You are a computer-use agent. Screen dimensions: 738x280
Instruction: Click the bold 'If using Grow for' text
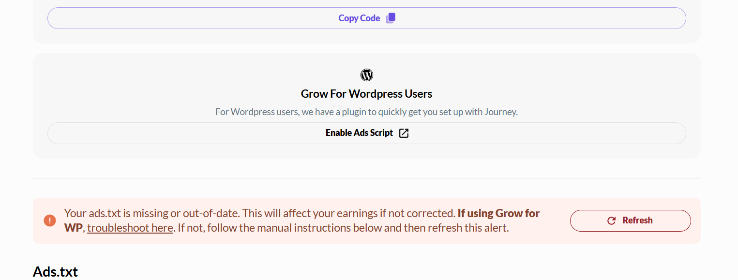(498, 213)
